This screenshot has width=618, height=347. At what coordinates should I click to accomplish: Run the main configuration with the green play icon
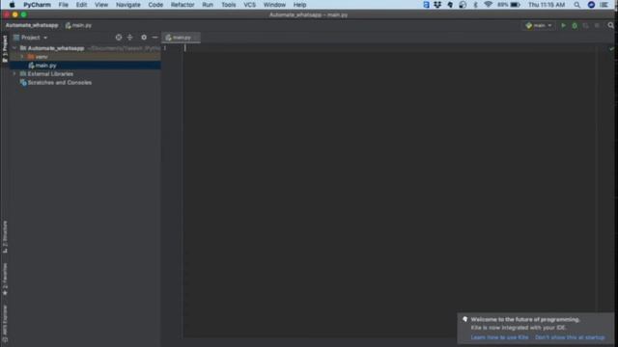tap(564, 26)
